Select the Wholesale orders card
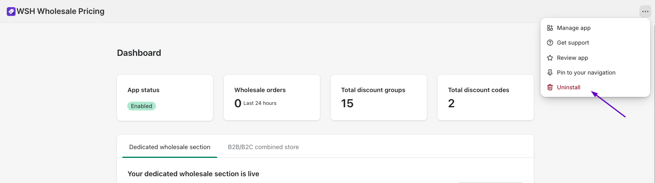Viewport: 655px width, 183px height. point(272,98)
